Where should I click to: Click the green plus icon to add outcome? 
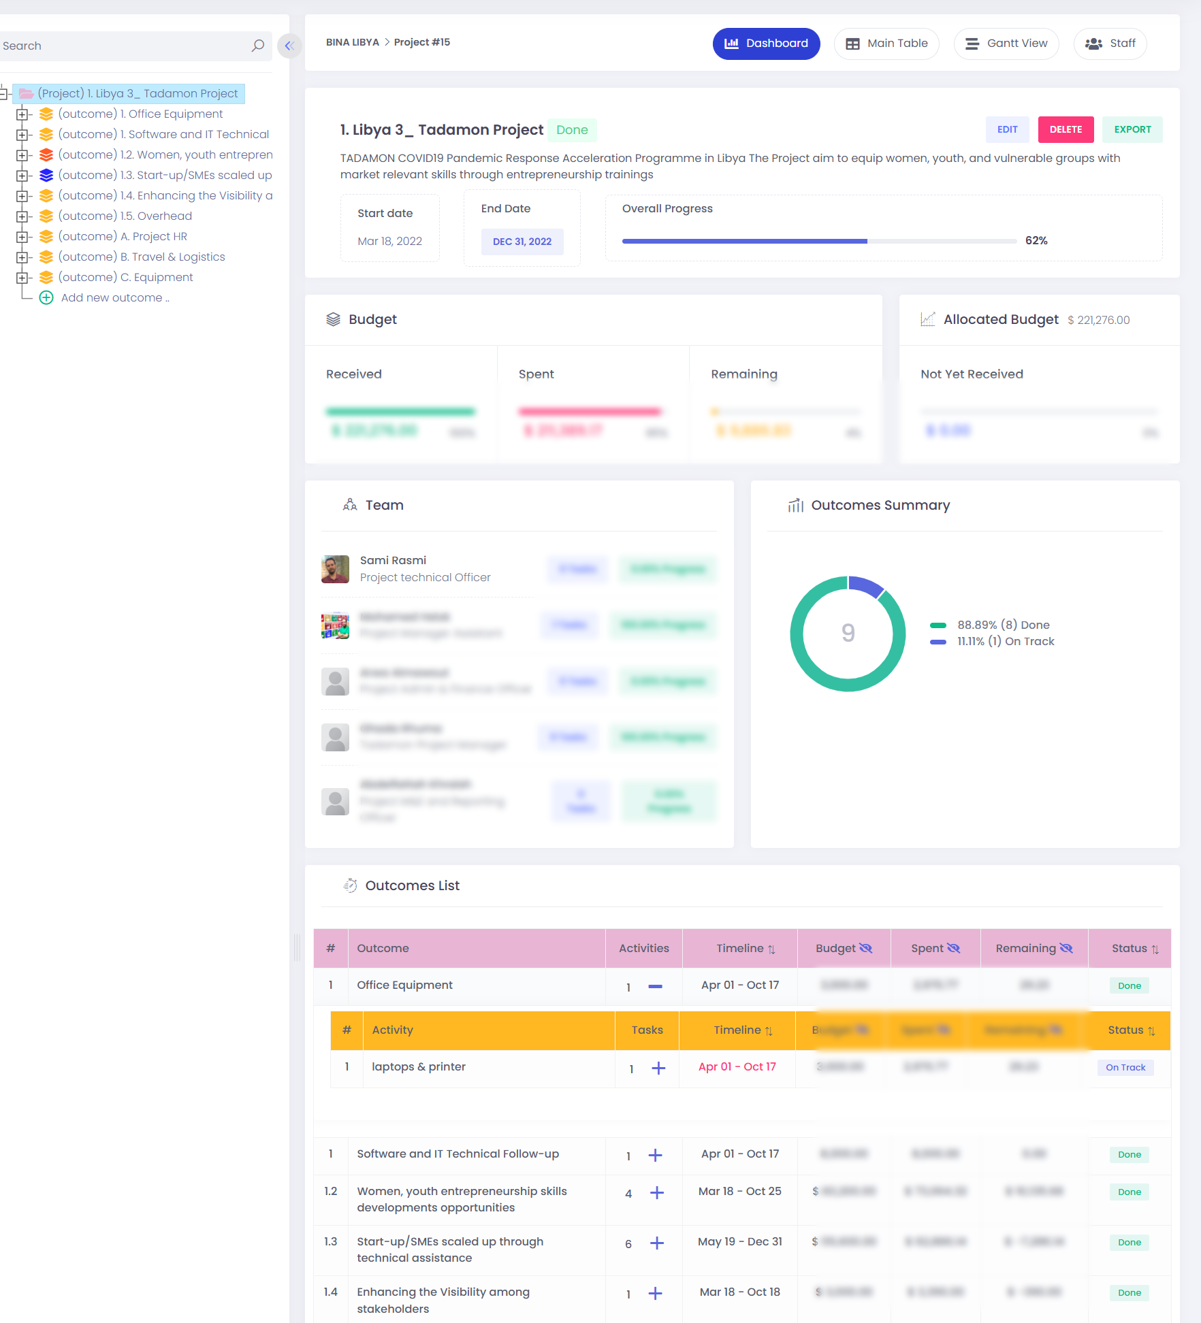tap(46, 297)
